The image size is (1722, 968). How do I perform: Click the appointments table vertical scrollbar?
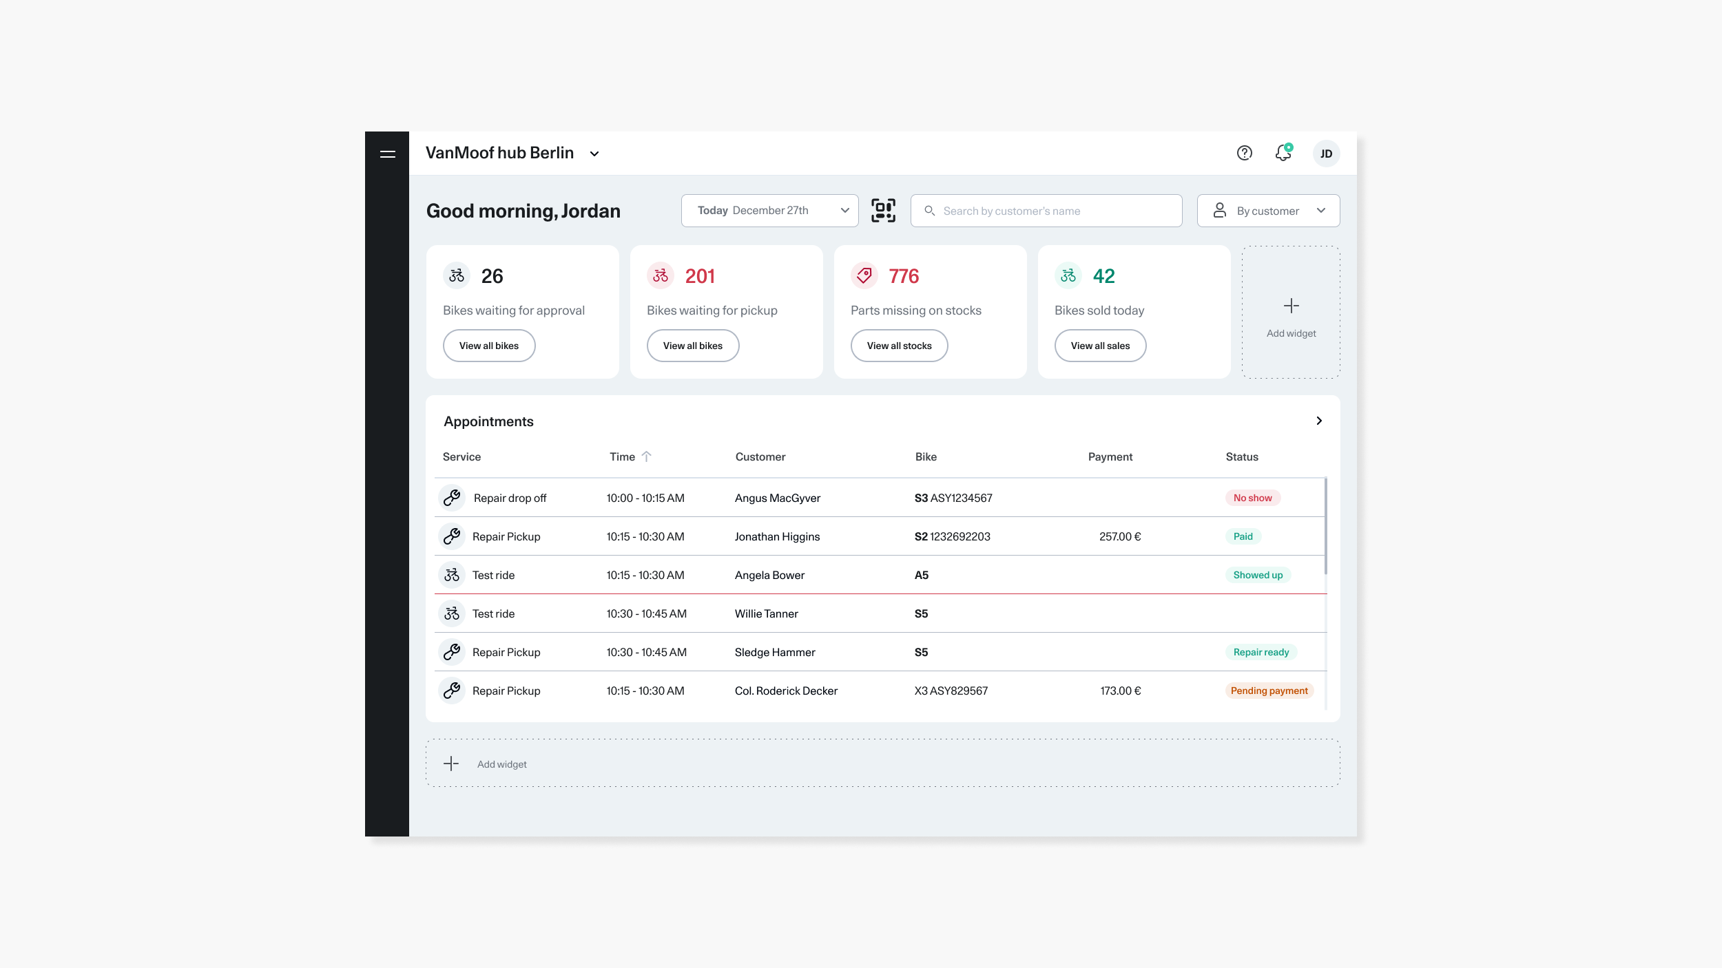point(1325,526)
